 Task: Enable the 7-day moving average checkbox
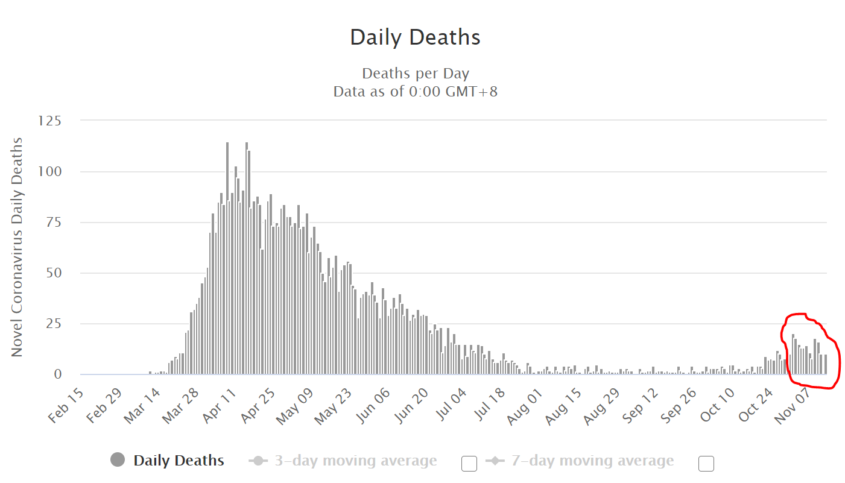pyautogui.click(x=706, y=463)
